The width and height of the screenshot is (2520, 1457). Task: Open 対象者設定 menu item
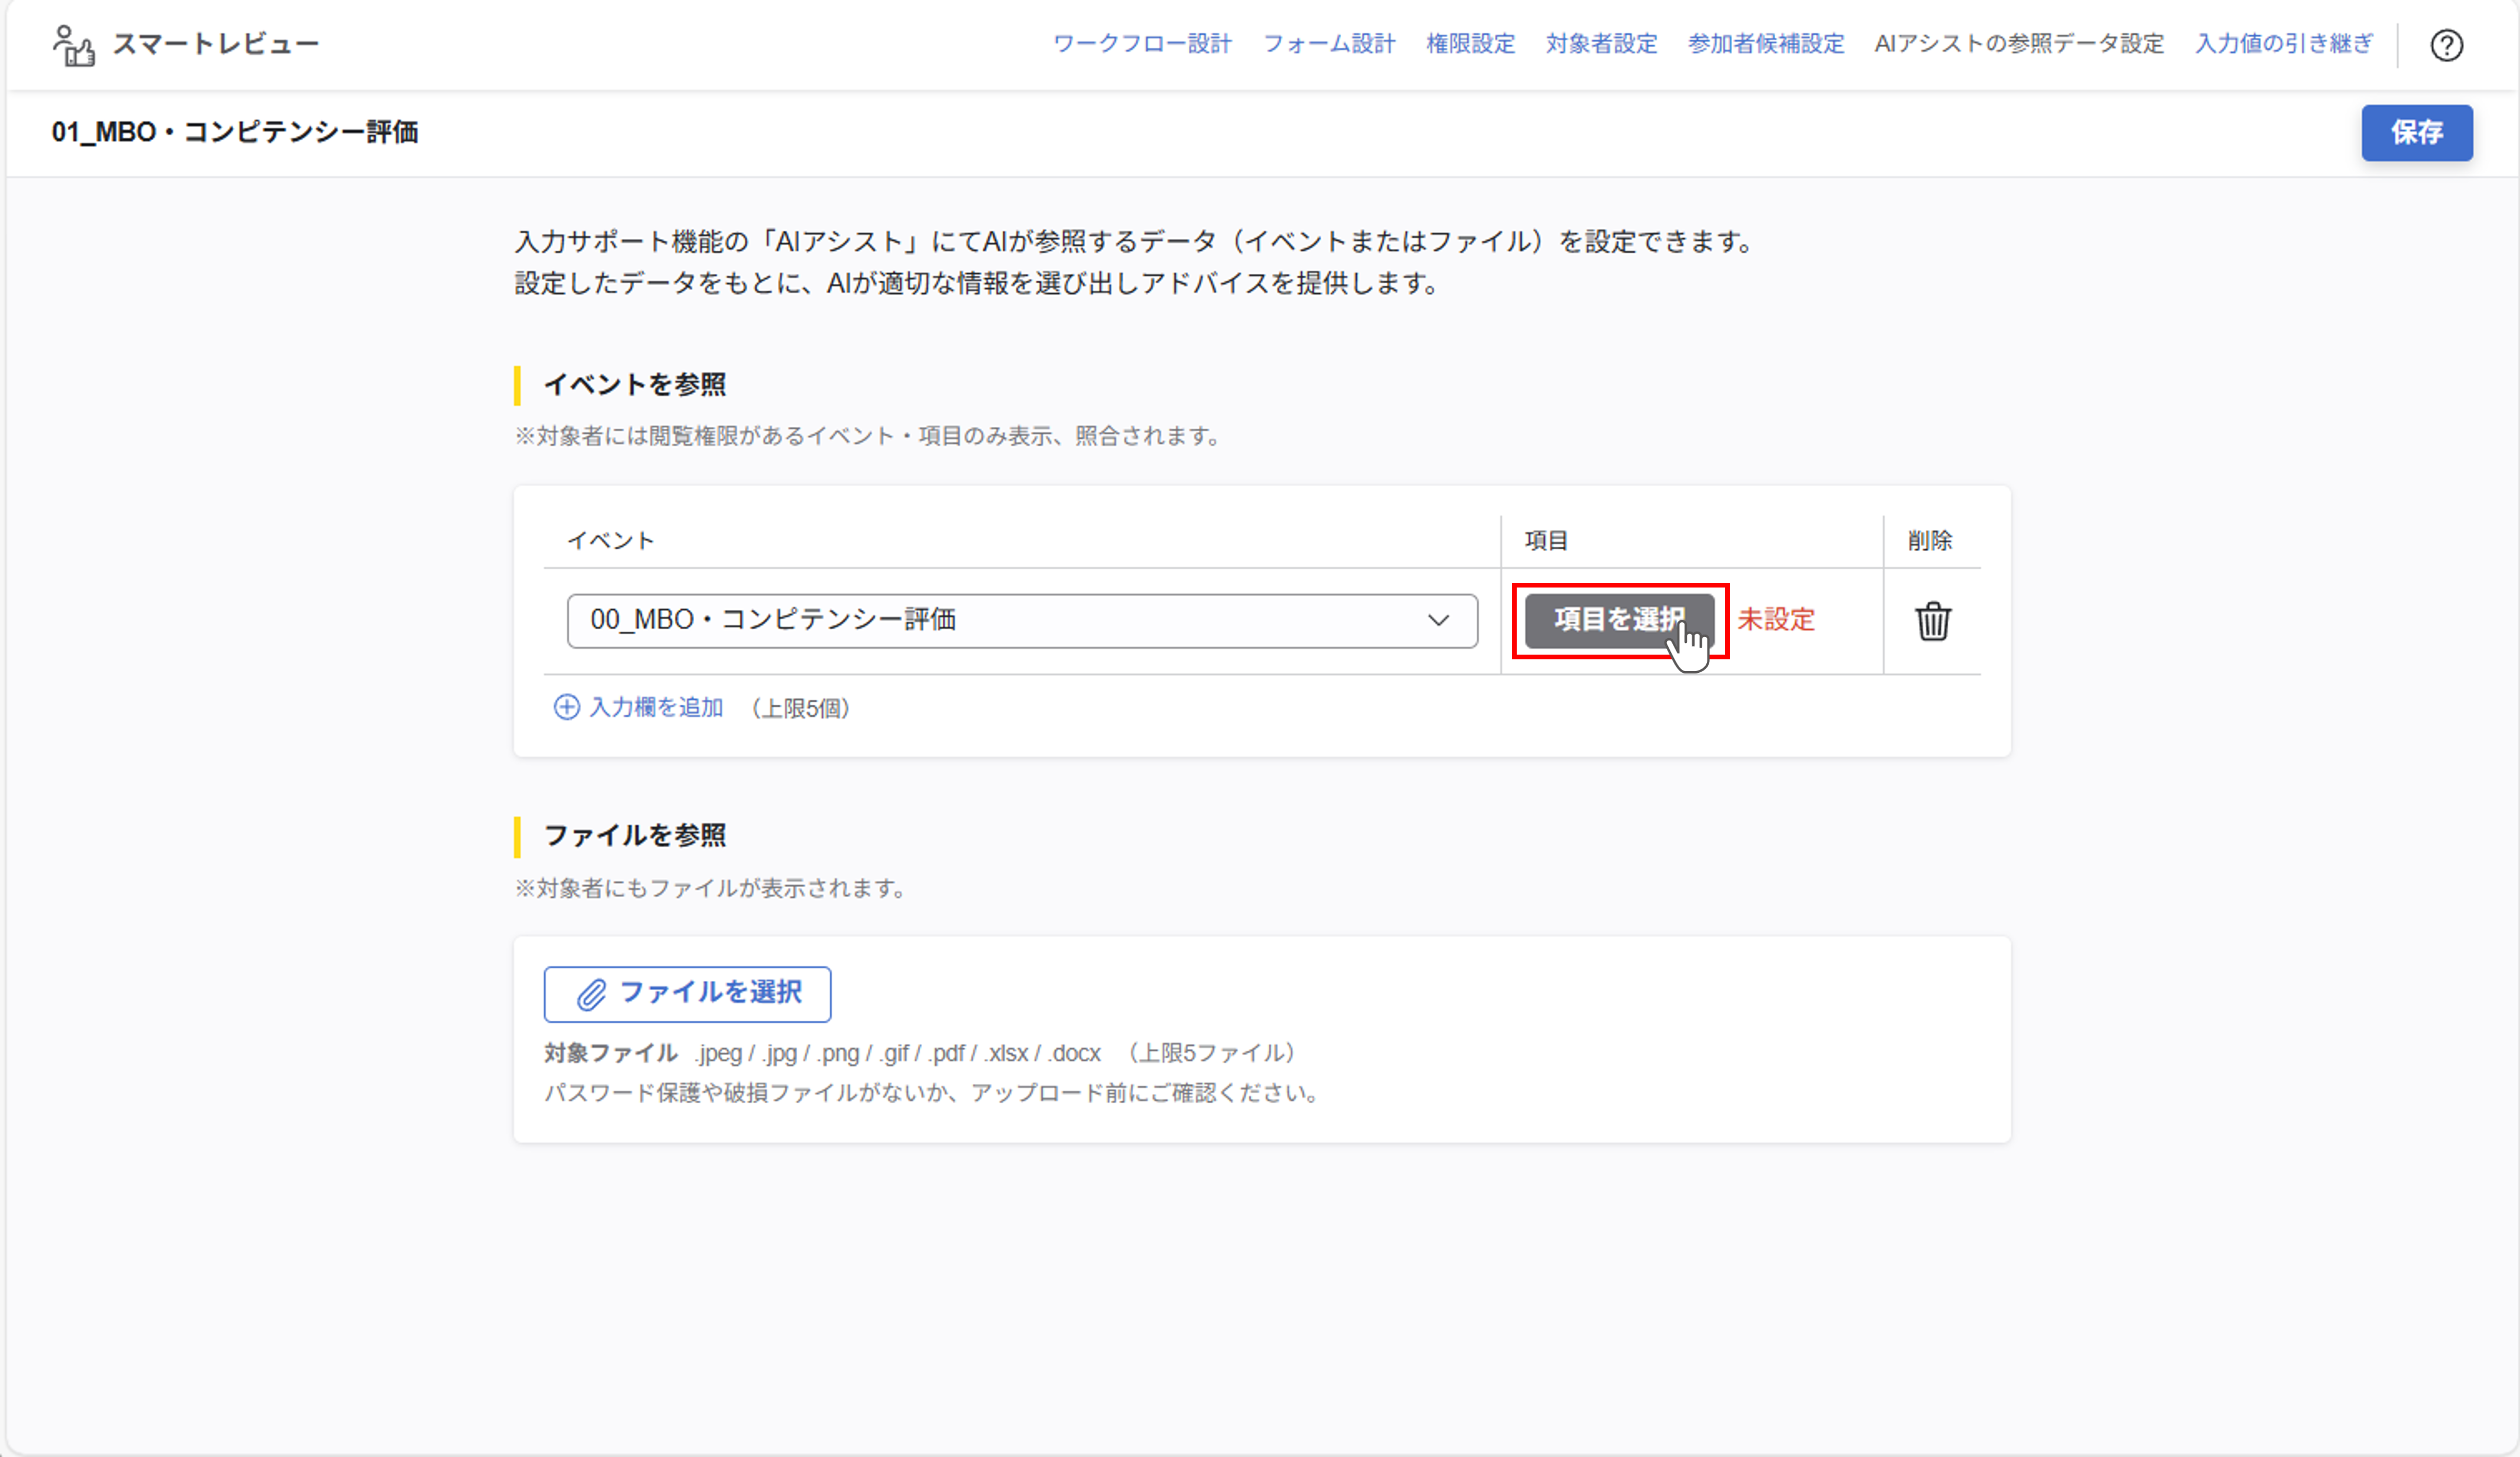pos(1601,44)
